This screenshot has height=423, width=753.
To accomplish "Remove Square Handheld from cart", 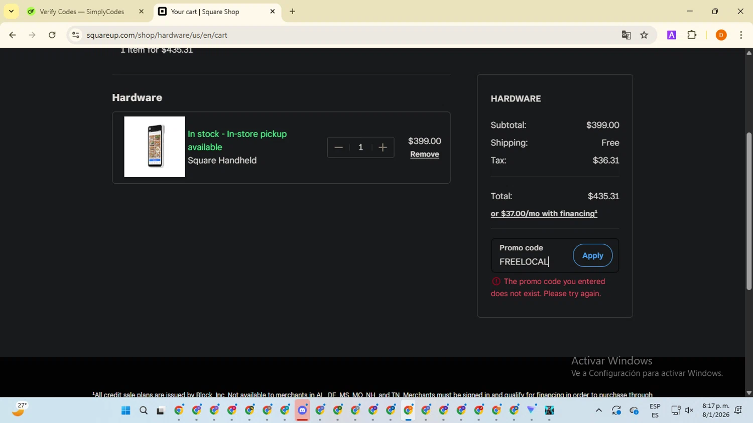I will (x=425, y=154).
